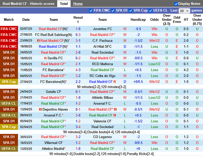Switch to the Home tab
This screenshot has height=156, width=203.
(x=78, y=4)
